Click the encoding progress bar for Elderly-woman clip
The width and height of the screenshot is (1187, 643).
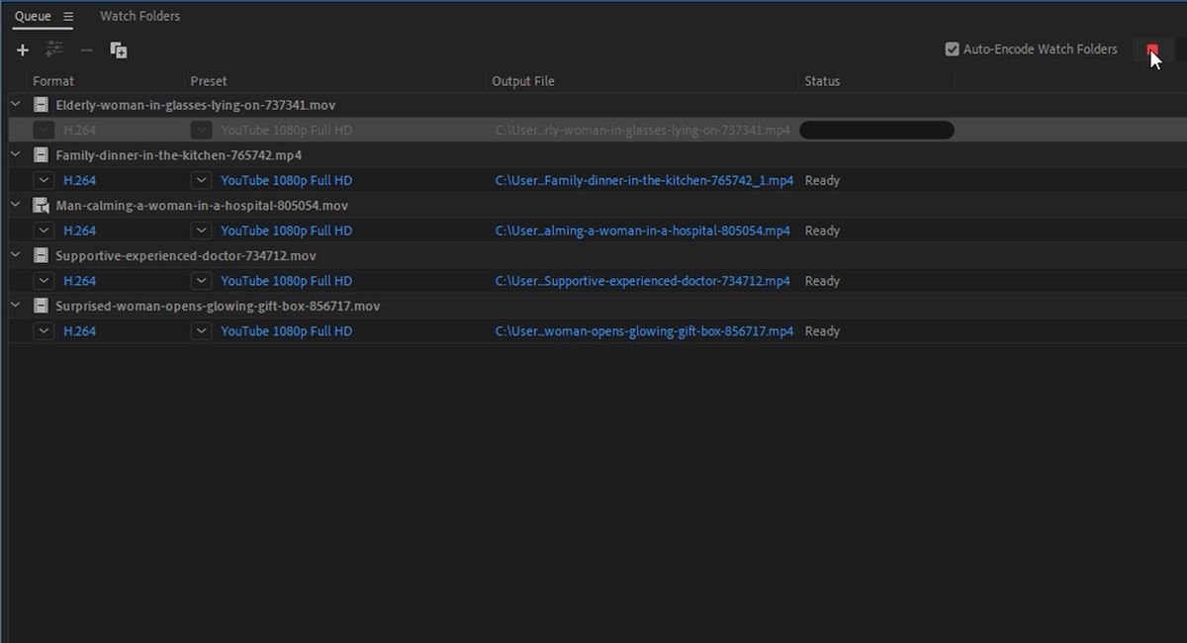coord(875,130)
